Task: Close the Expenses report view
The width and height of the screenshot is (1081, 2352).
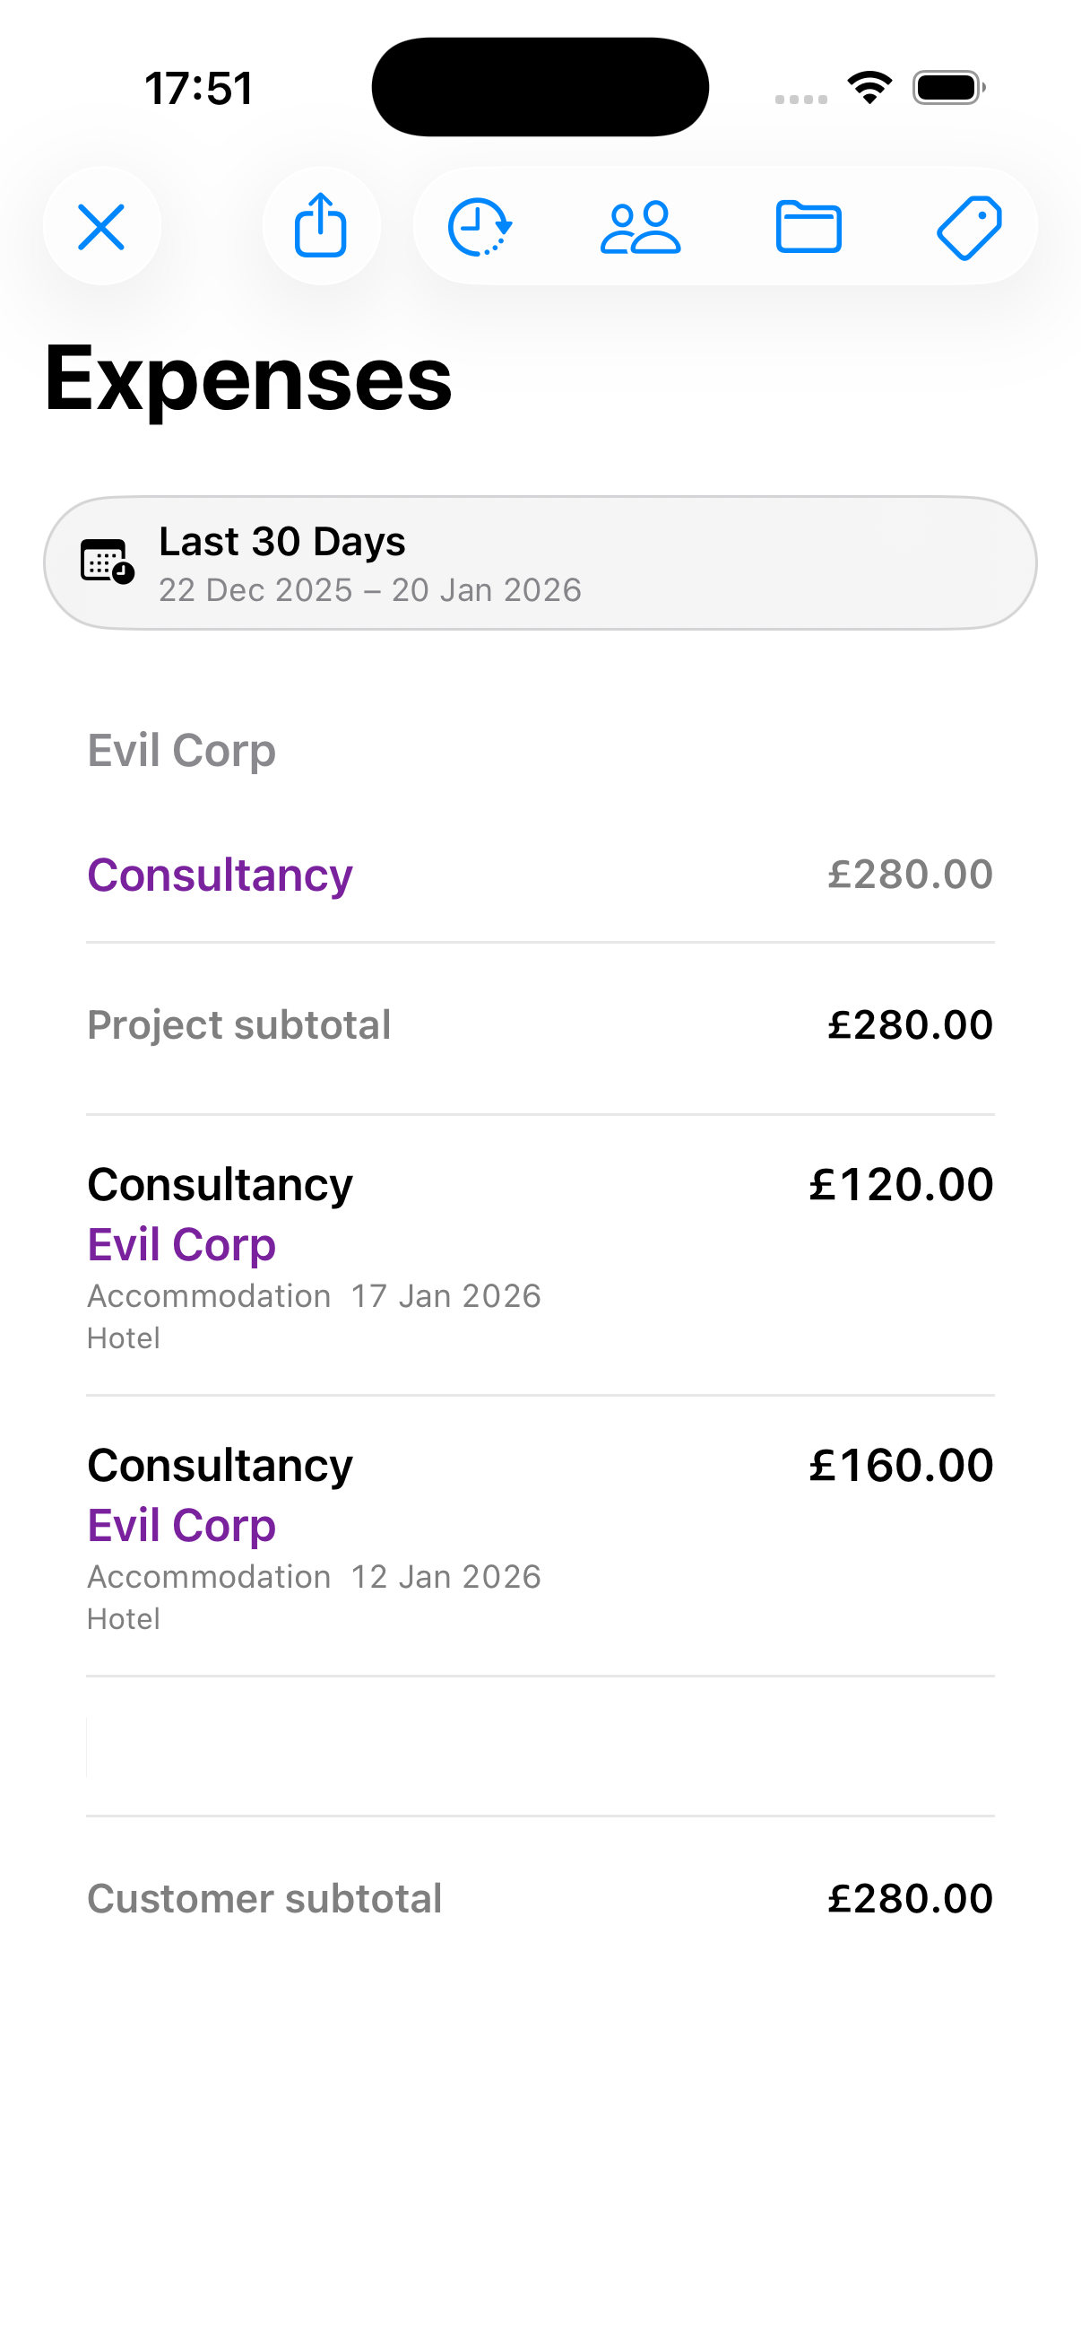Action: [x=101, y=226]
